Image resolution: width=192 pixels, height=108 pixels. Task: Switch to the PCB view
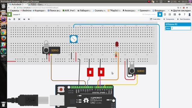[x=170, y=14]
